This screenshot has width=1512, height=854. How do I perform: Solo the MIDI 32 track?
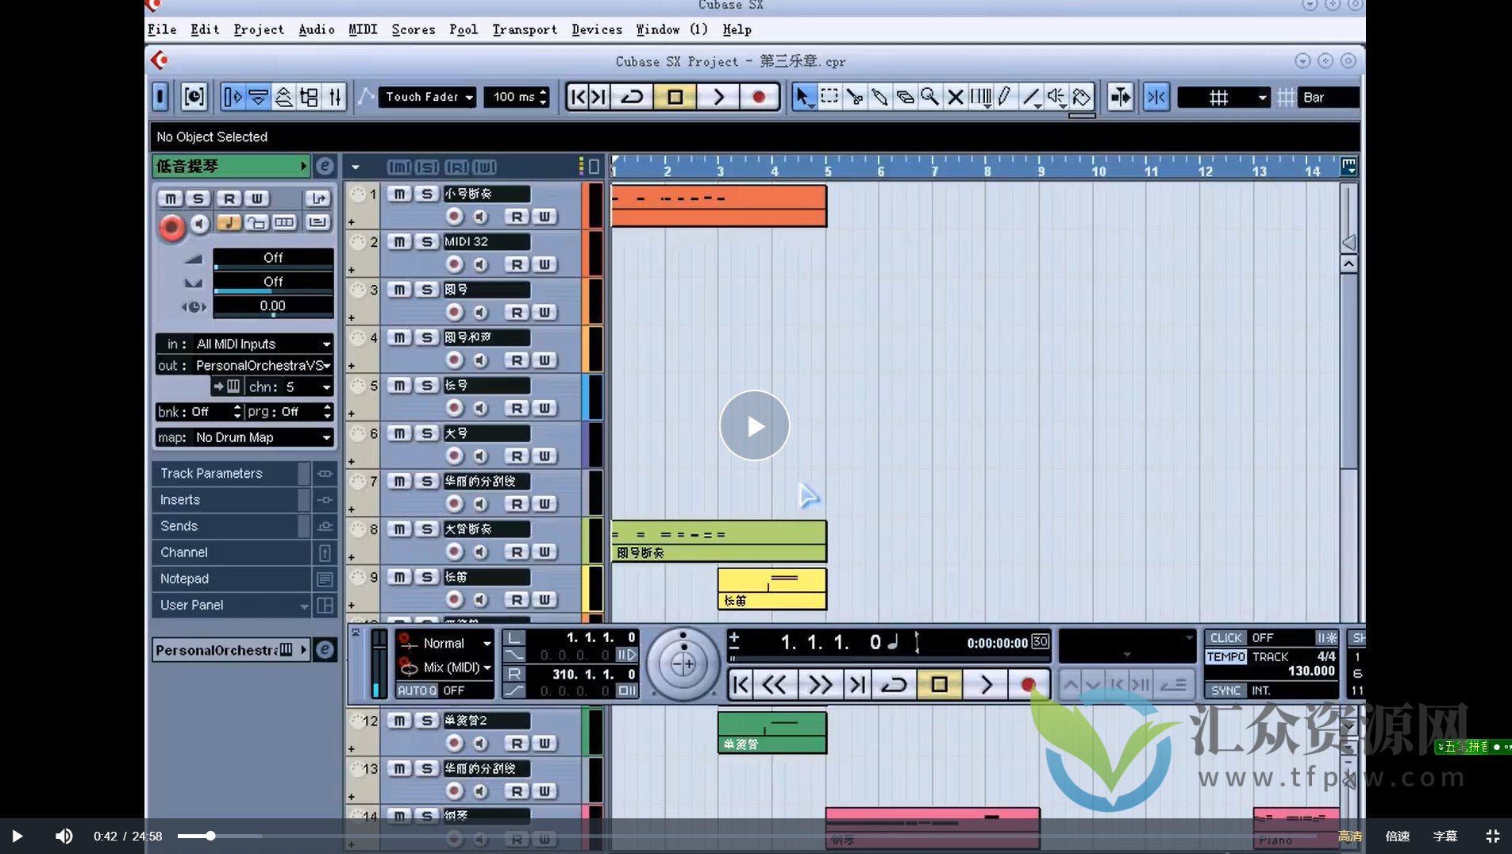pyautogui.click(x=427, y=241)
